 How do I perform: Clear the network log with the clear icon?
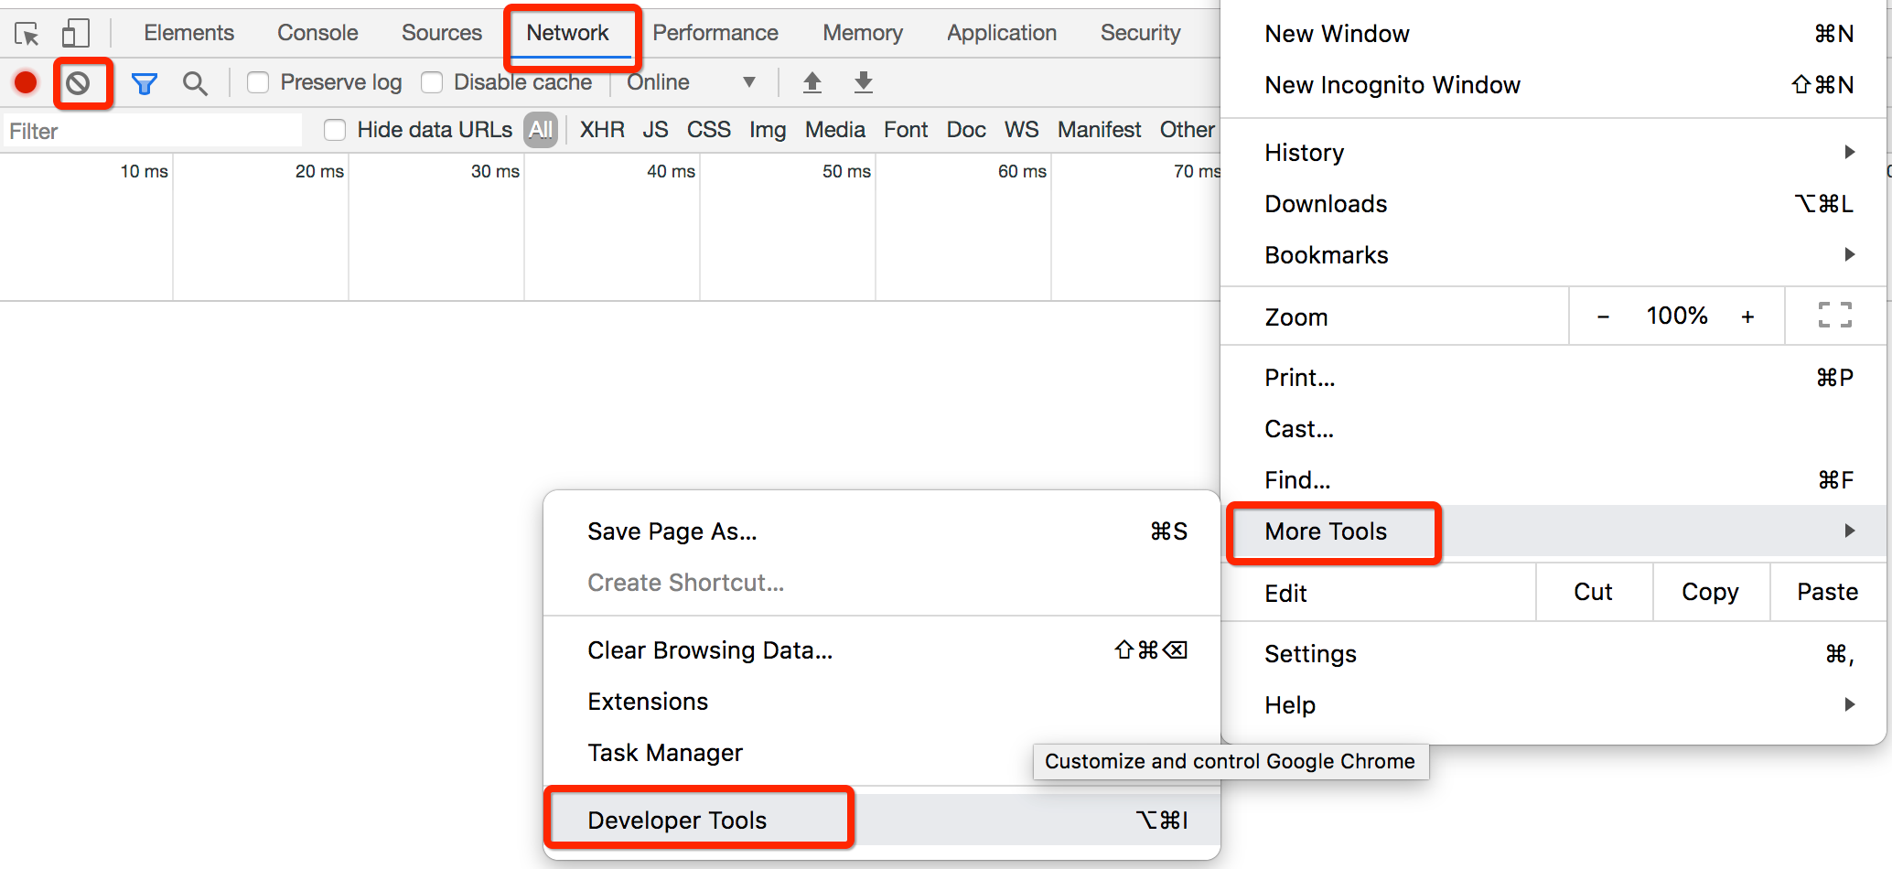(79, 83)
